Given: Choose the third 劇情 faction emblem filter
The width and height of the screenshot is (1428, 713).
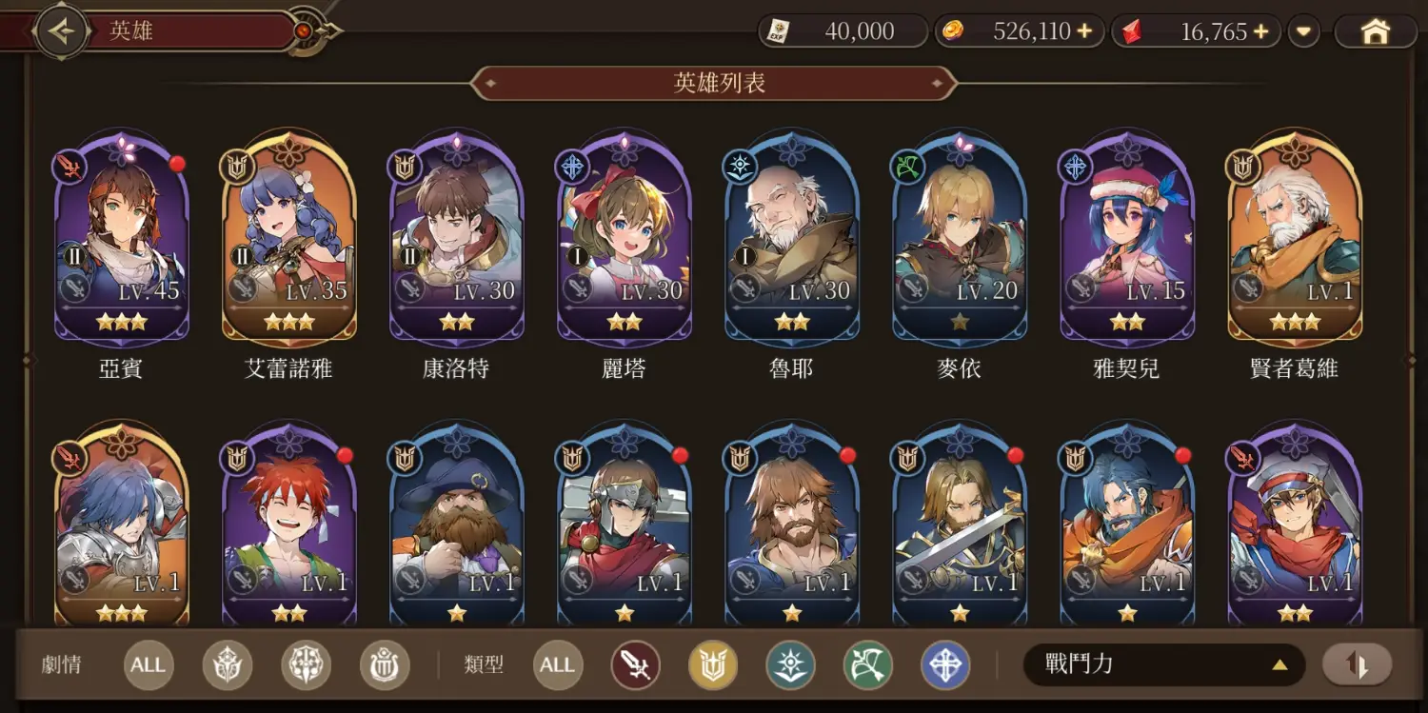Looking at the screenshot, I should [x=385, y=664].
